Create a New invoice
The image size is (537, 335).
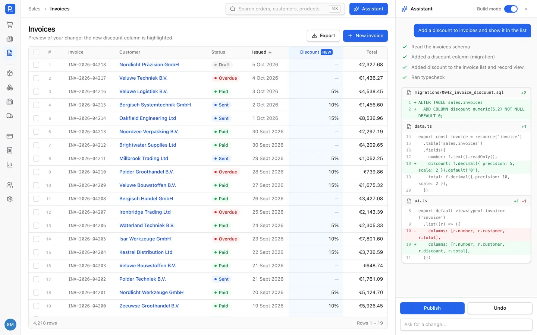coord(365,36)
